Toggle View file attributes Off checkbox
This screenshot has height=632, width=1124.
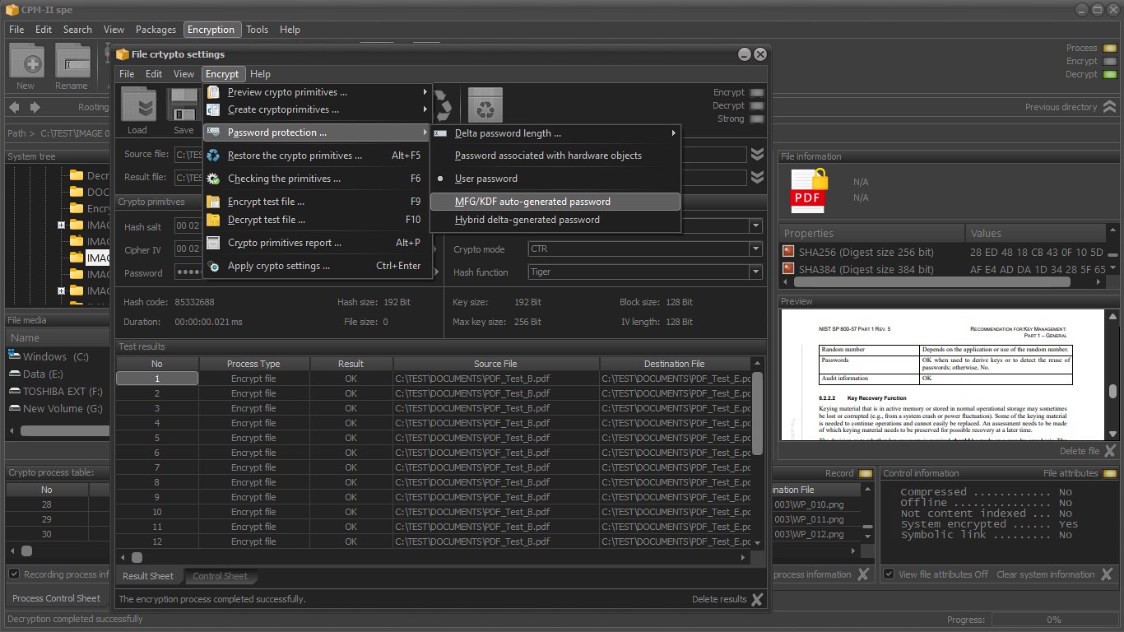pos(889,574)
